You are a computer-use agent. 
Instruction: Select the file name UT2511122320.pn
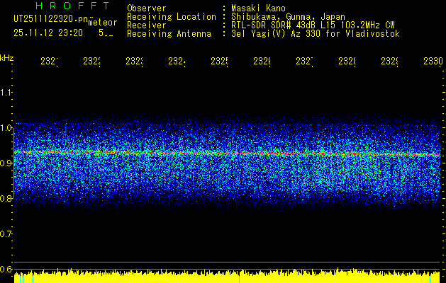(51, 19)
